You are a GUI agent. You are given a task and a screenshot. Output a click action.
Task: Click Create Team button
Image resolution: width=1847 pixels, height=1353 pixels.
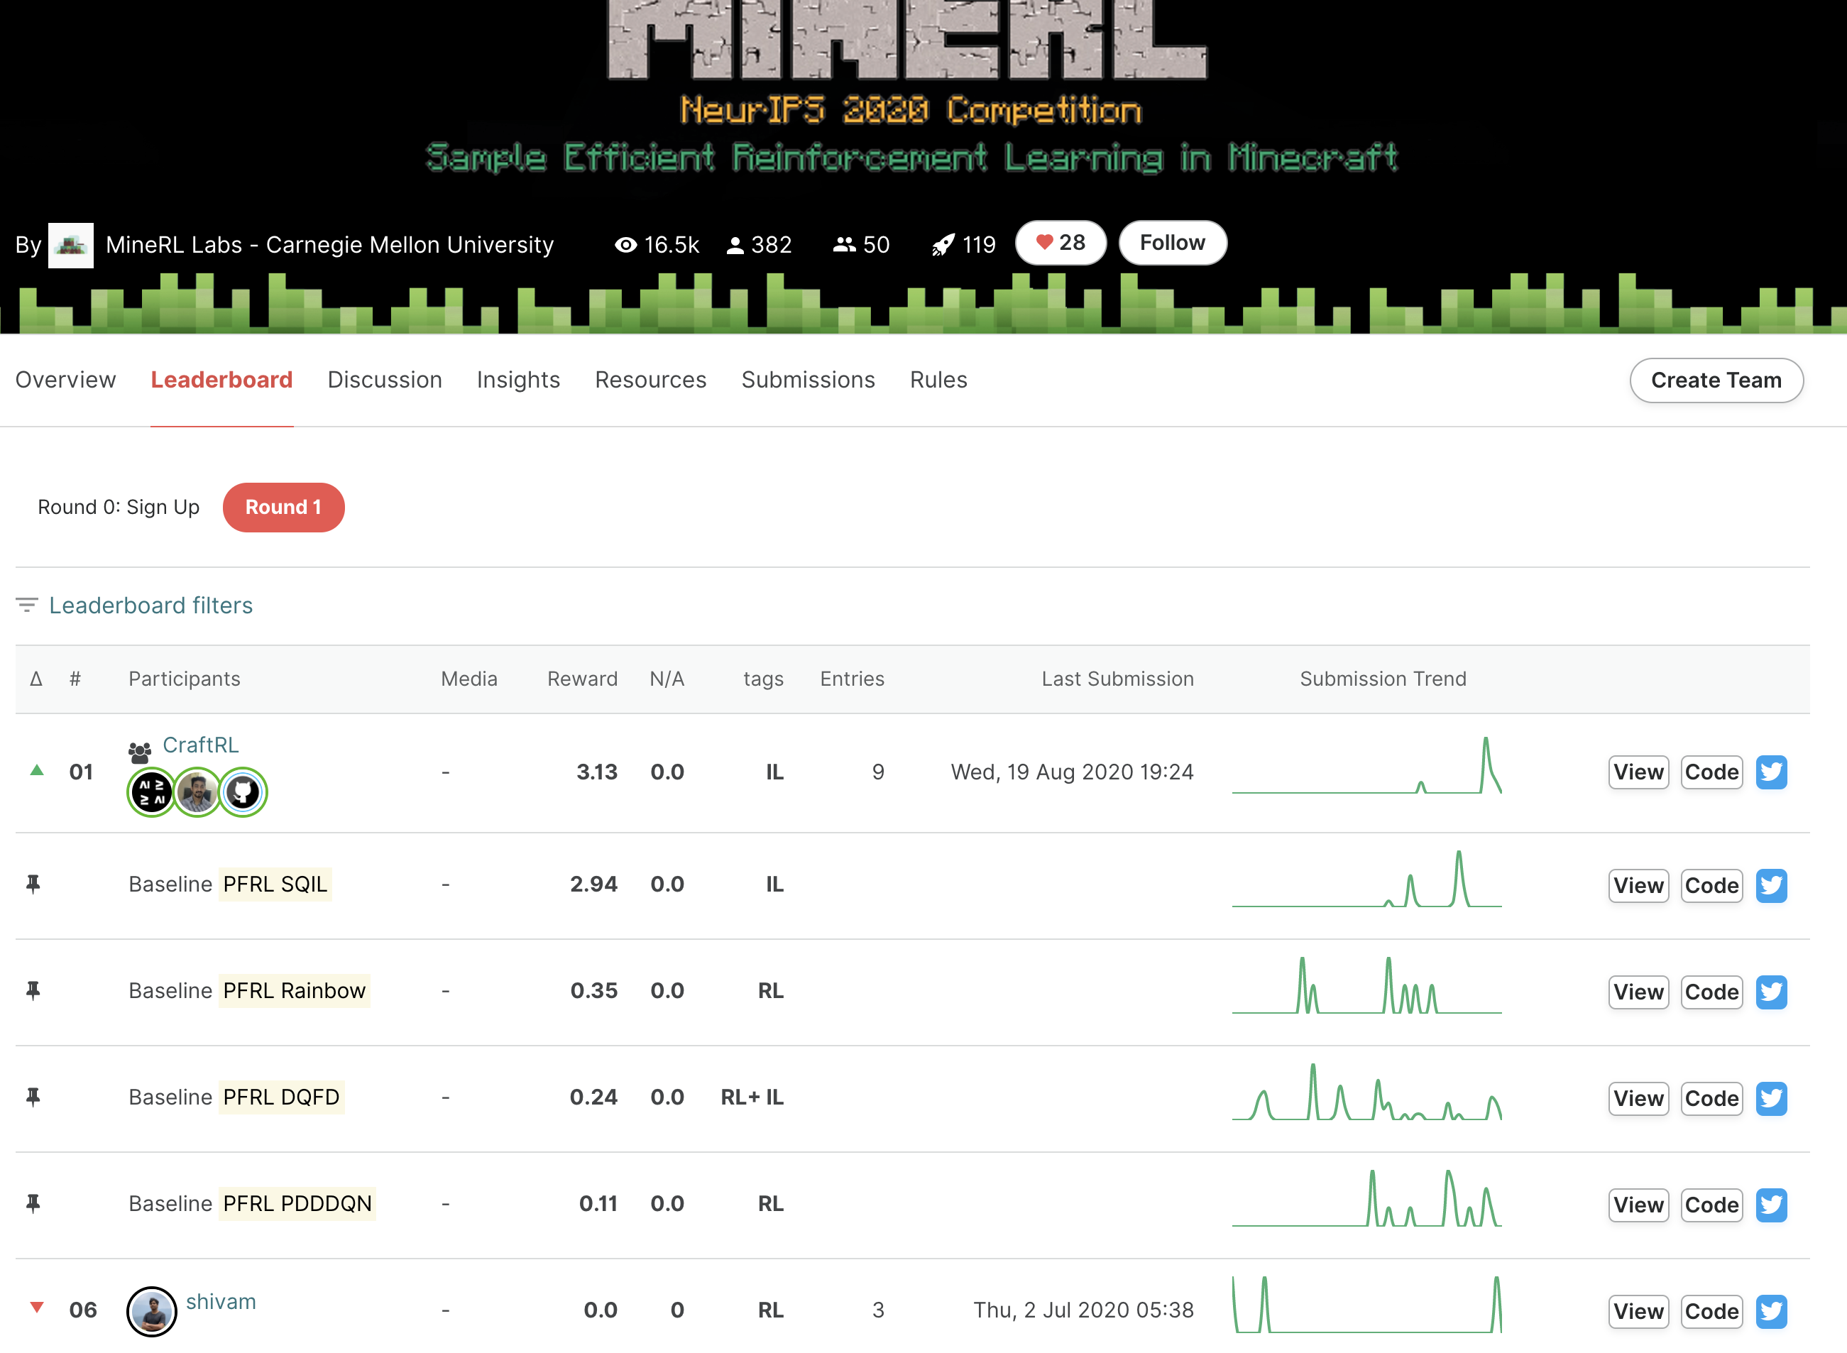[x=1716, y=379]
